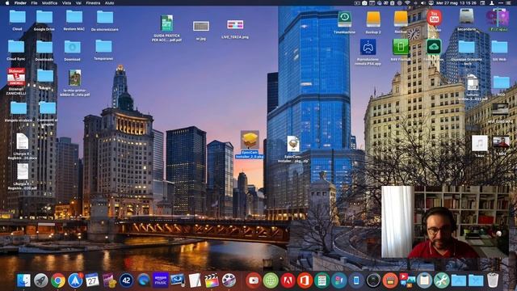This screenshot has width=517, height=291.
Task: Select la-mia-prima-bibbia PDF file
Action: (x=75, y=78)
